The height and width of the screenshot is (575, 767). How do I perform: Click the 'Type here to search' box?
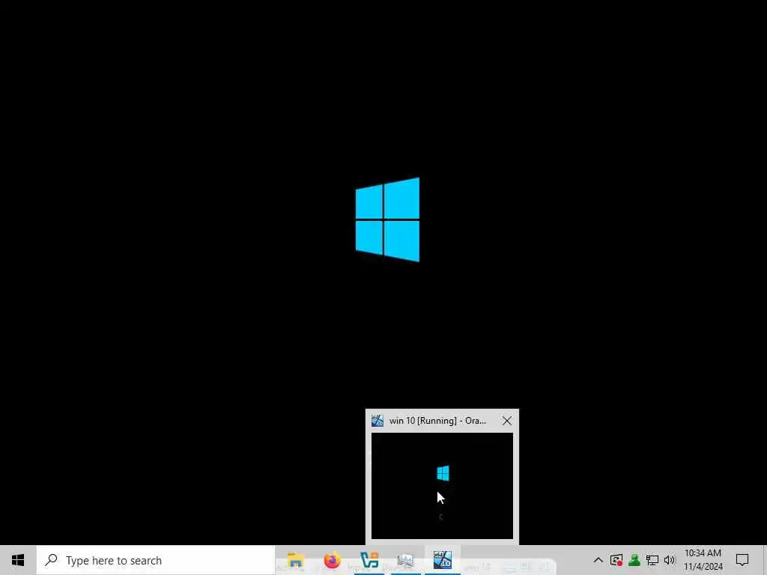[x=156, y=560]
